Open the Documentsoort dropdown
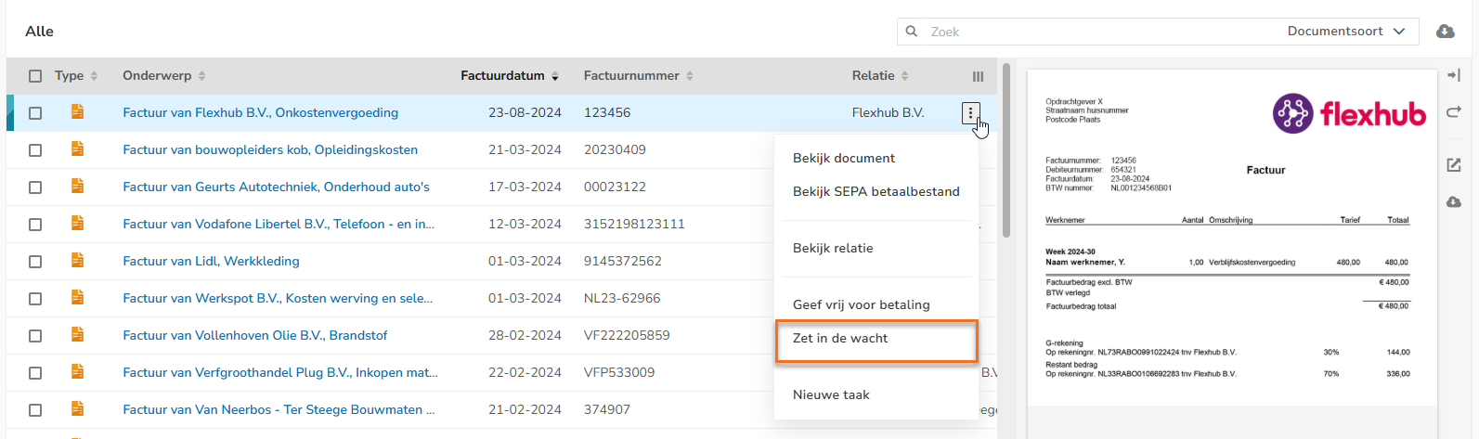 [x=1346, y=32]
